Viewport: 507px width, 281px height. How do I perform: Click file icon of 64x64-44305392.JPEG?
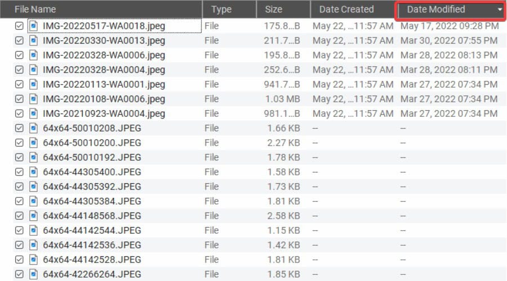point(33,187)
